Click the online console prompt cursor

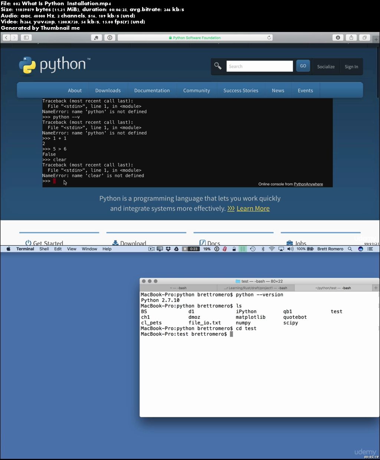54,181
